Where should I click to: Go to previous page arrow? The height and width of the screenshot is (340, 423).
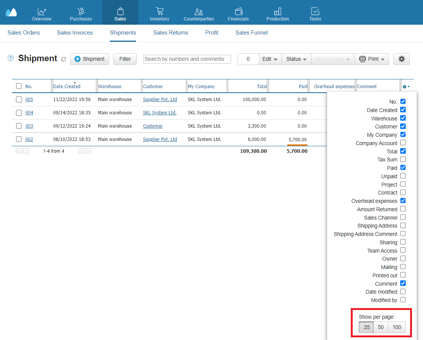pyautogui.click(x=26, y=151)
